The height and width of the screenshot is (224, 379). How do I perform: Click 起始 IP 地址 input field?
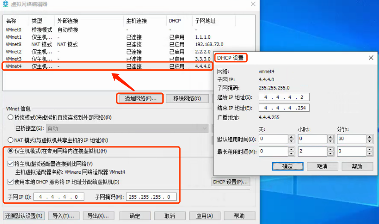284,97
